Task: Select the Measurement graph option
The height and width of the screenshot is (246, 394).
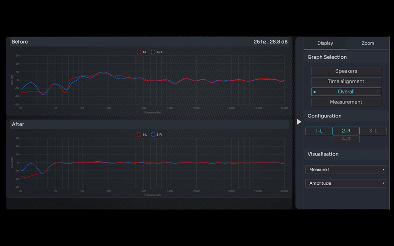Action: [x=346, y=102]
